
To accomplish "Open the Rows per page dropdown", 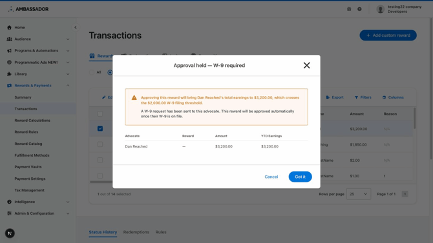I will (x=359, y=194).
